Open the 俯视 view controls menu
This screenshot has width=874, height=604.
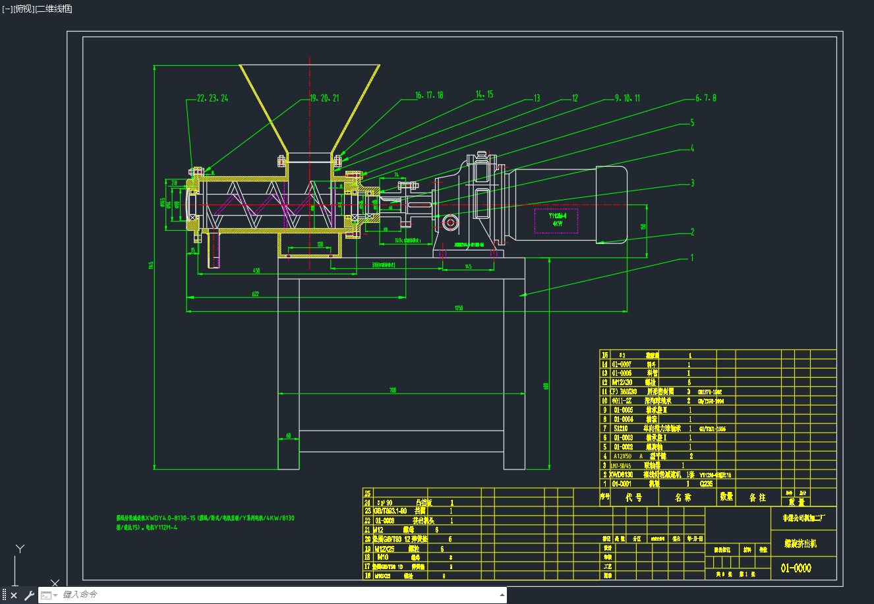[23, 9]
